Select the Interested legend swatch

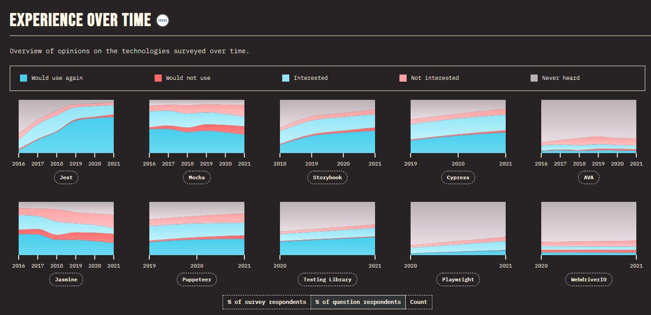(286, 78)
